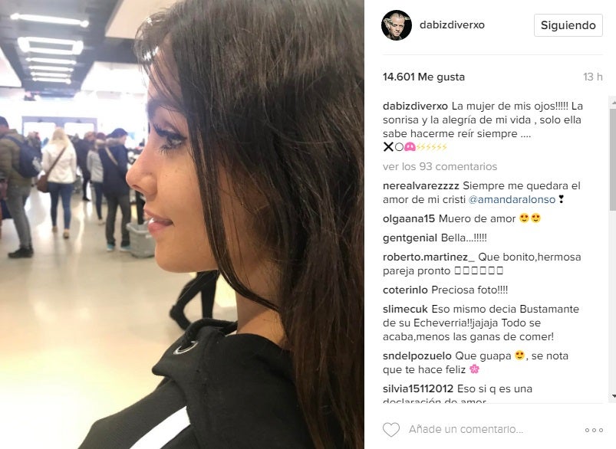This screenshot has width=616, height=449.
Task: Visit coterinlo user profile
Action: (405, 290)
